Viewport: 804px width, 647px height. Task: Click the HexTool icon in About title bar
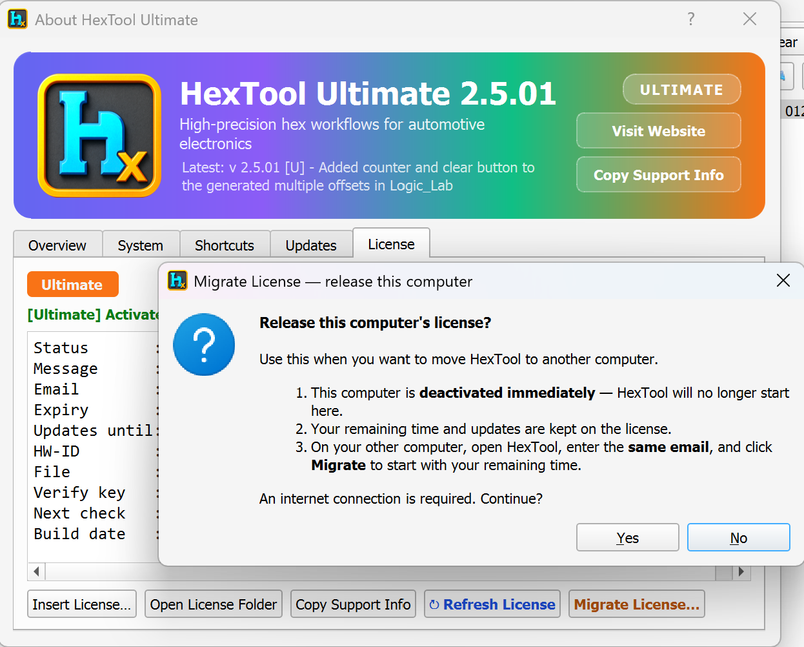click(x=17, y=19)
